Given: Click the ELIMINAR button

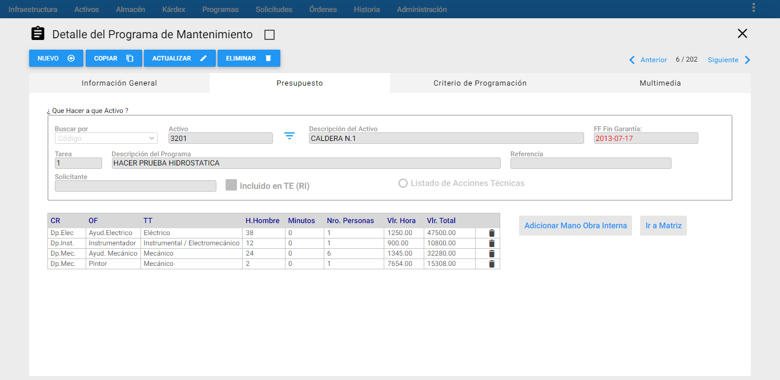Looking at the screenshot, I should 249,58.
